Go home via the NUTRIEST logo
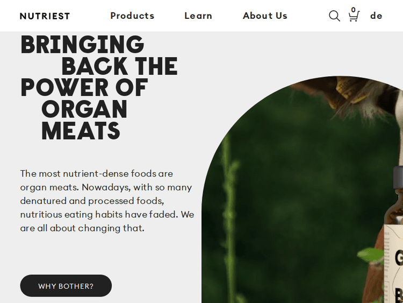This screenshot has width=403, height=303. click(x=45, y=16)
